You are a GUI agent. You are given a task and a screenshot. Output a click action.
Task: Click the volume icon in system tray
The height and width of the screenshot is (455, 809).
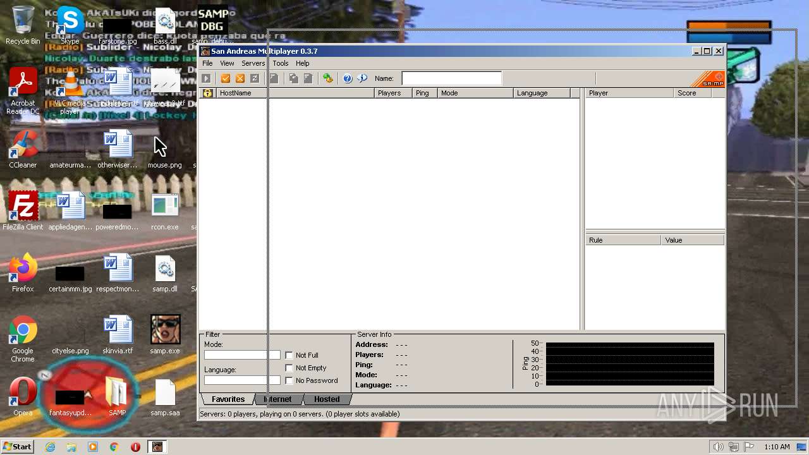coord(719,447)
